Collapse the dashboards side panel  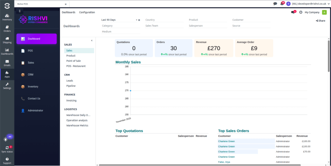pyautogui.click(x=92, y=41)
